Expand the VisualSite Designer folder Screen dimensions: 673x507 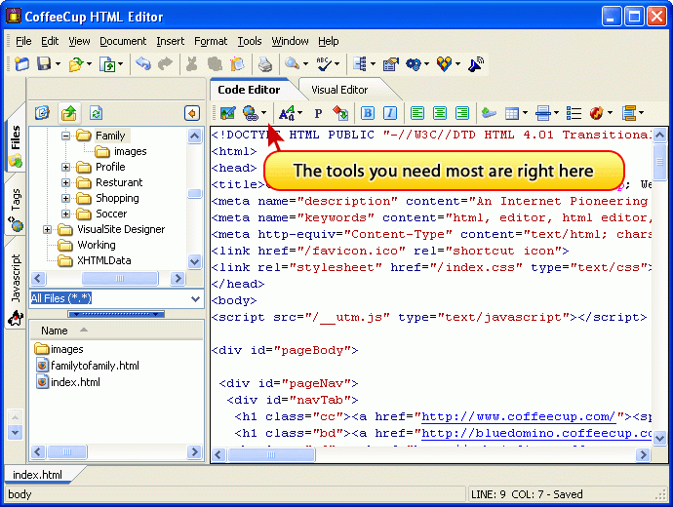tap(47, 230)
